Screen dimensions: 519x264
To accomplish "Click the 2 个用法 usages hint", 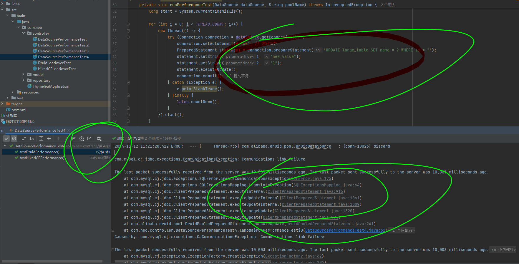I will (x=388, y=5).
